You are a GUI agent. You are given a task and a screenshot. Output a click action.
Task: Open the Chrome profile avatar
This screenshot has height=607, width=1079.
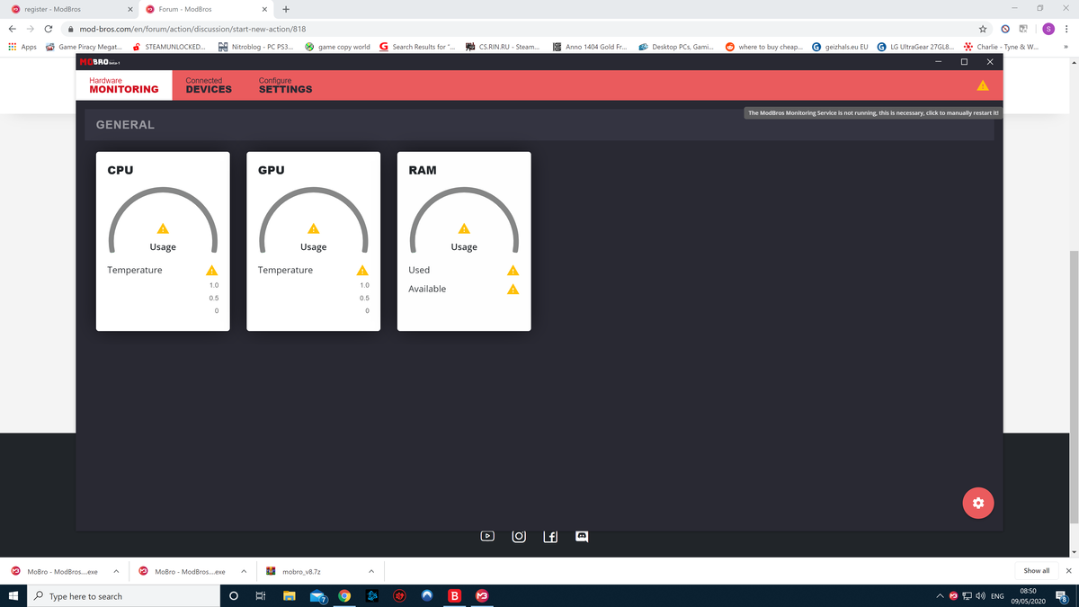point(1048,29)
